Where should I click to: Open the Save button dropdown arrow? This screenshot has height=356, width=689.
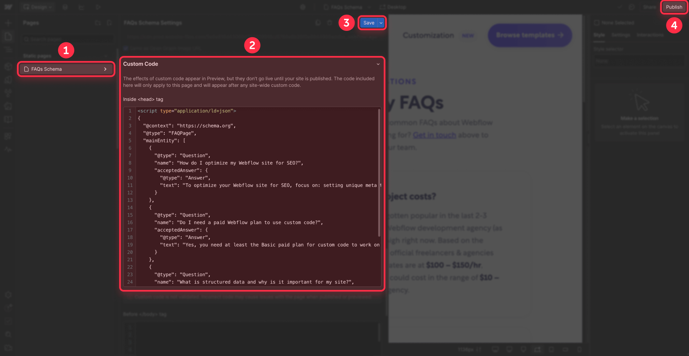click(x=381, y=23)
